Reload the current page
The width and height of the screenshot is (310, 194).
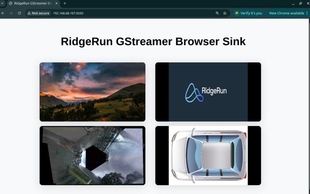pyautogui.click(x=19, y=13)
